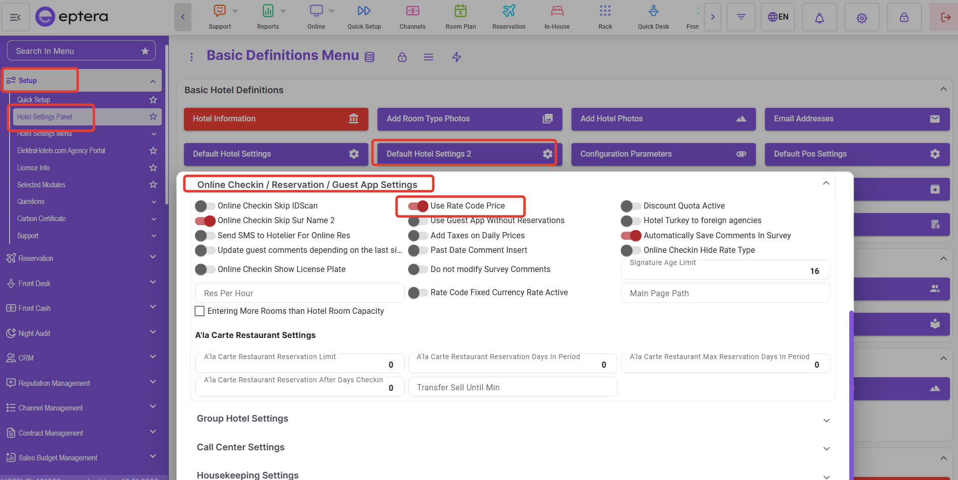The width and height of the screenshot is (958, 480).
Task: Click the notifications bell icon
Action: (819, 18)
